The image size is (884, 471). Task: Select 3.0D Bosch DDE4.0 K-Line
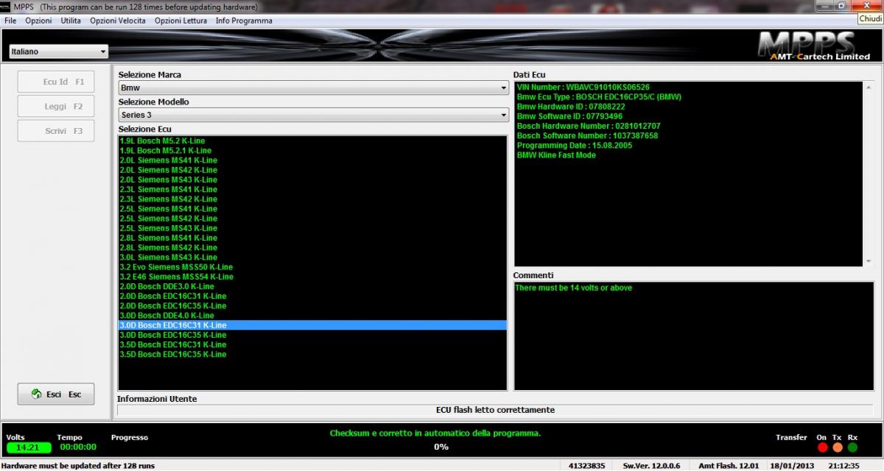[x=312, y=315]
